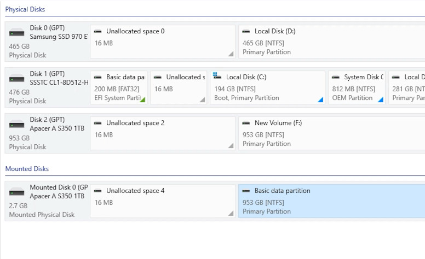Click 'Unallocated space 4' title text

(135, 191)
